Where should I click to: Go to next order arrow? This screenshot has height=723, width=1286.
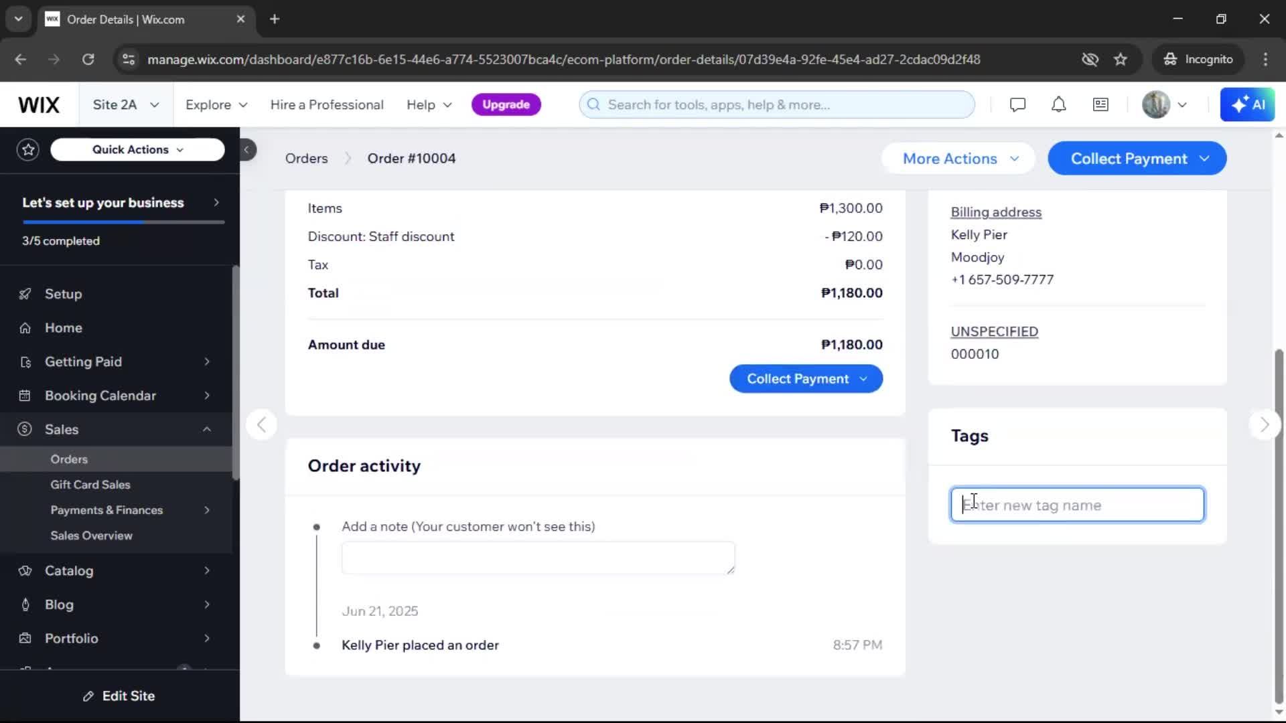(x=1264, y=424)
